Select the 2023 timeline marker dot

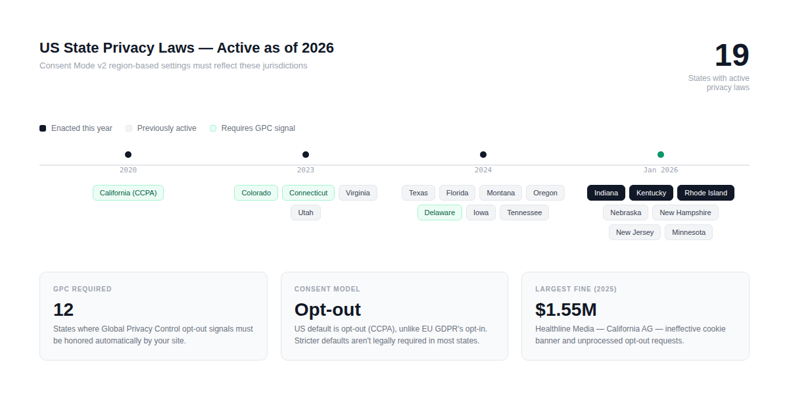pos(306,155)
